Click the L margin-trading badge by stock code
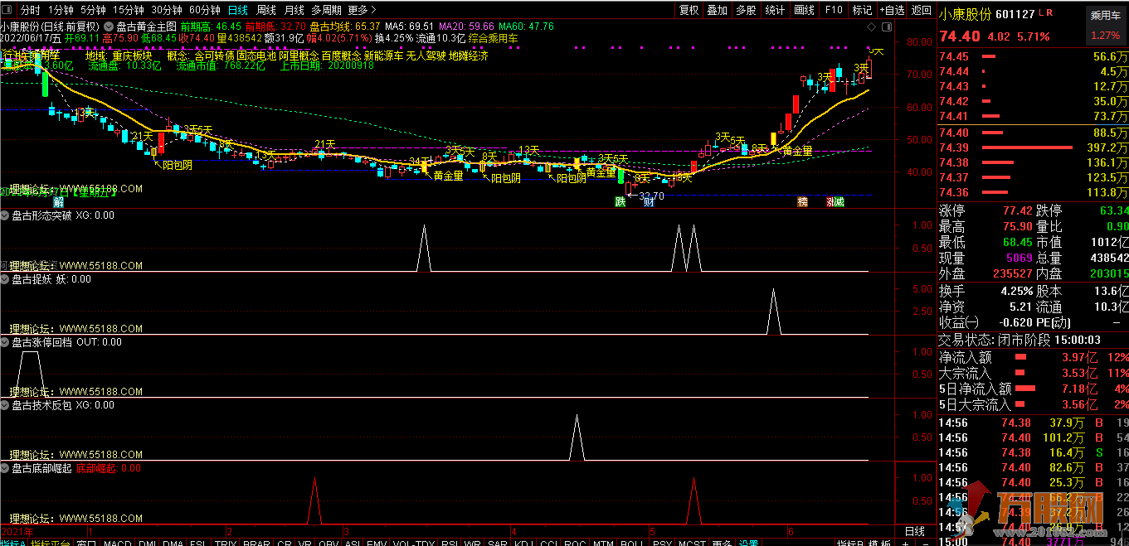Viewport: 1129px width, 546px height. 1041,14
